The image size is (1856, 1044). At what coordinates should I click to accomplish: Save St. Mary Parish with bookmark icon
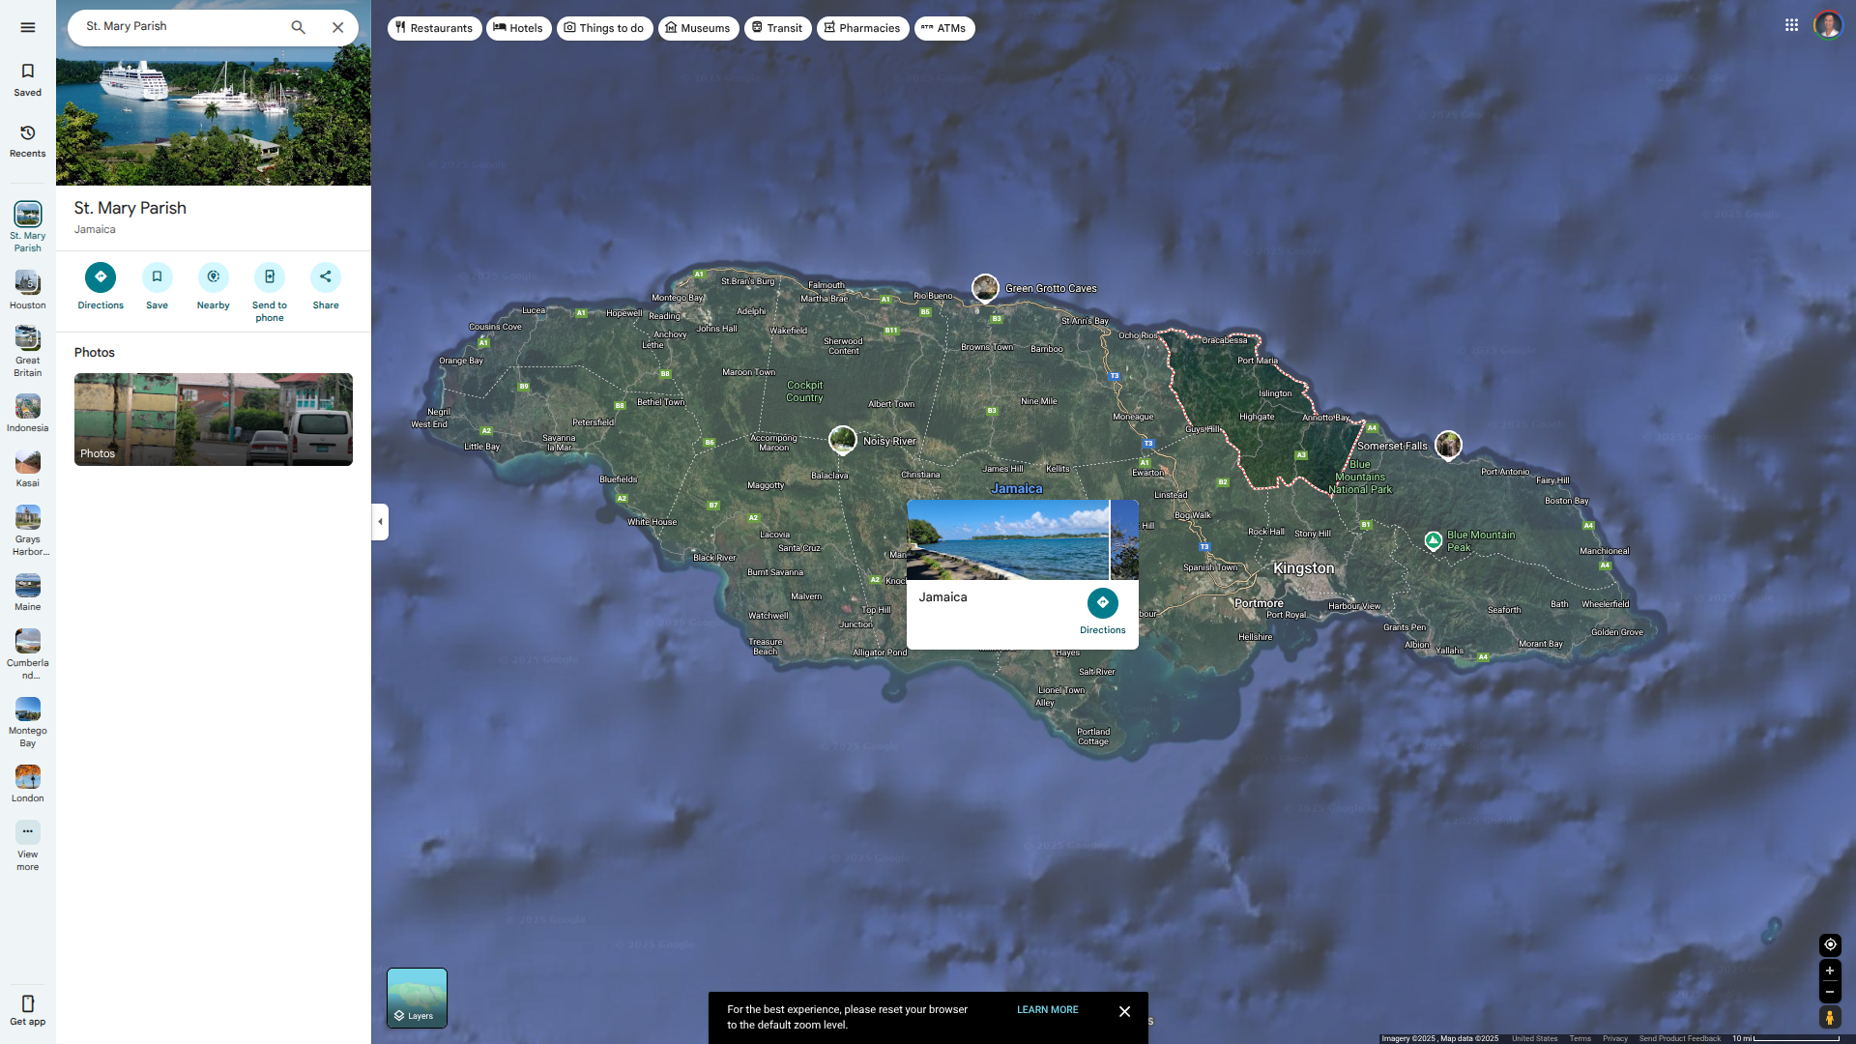[157, 277]
